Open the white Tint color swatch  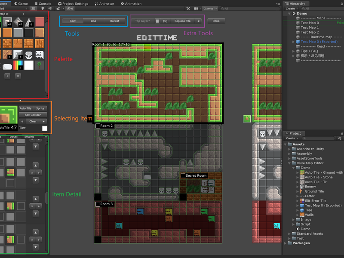pyautogui.click(x=45, y=128)
